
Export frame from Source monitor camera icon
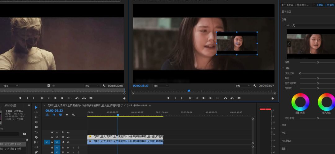tap(91, 98)
